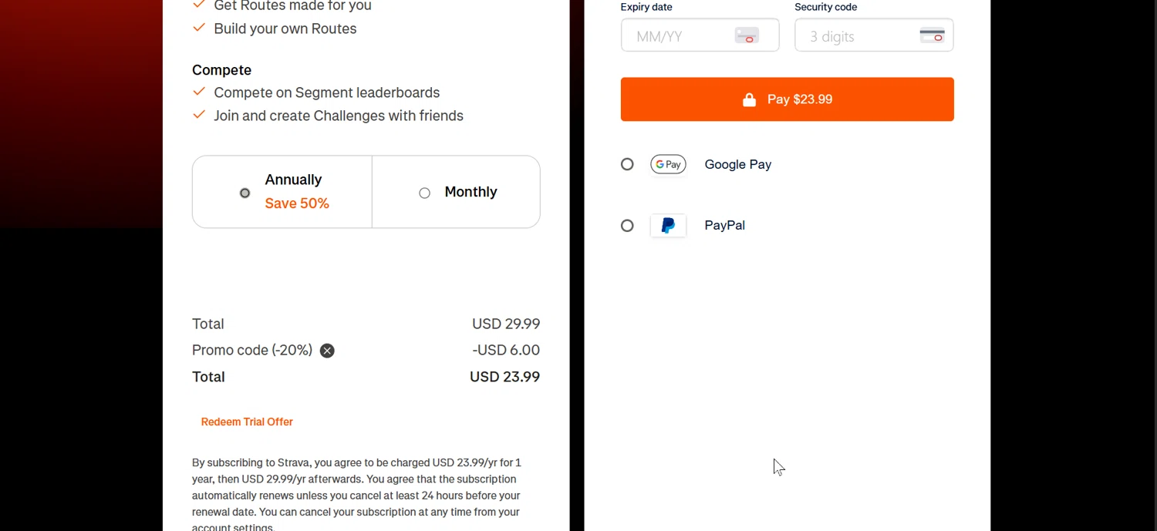Viewport: 1157px width, 531px height.
Task: Choose the Monthly billing radio button
Action: coord(424,193)
